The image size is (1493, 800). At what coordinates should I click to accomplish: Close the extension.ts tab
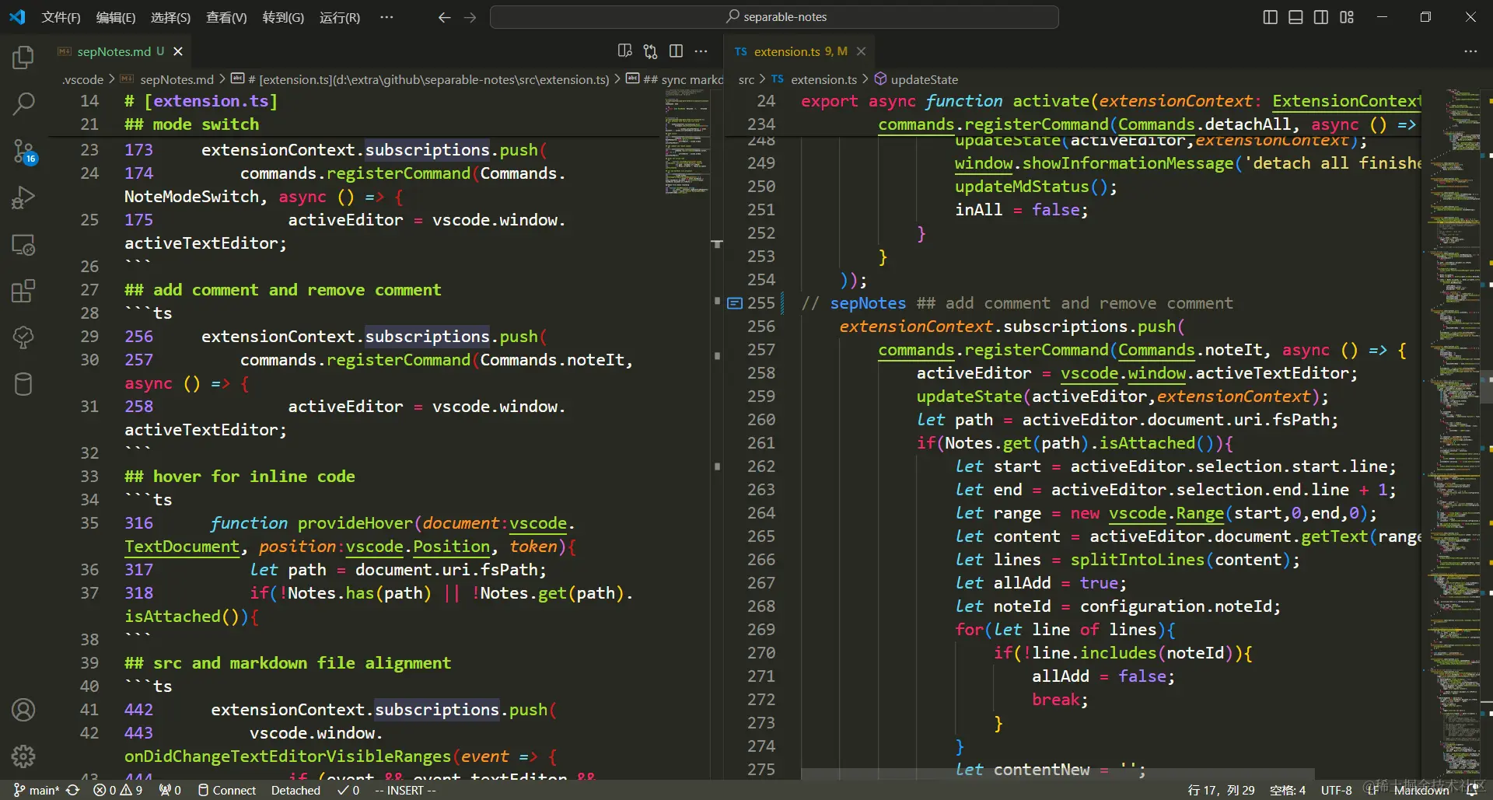tap(861, 51)
